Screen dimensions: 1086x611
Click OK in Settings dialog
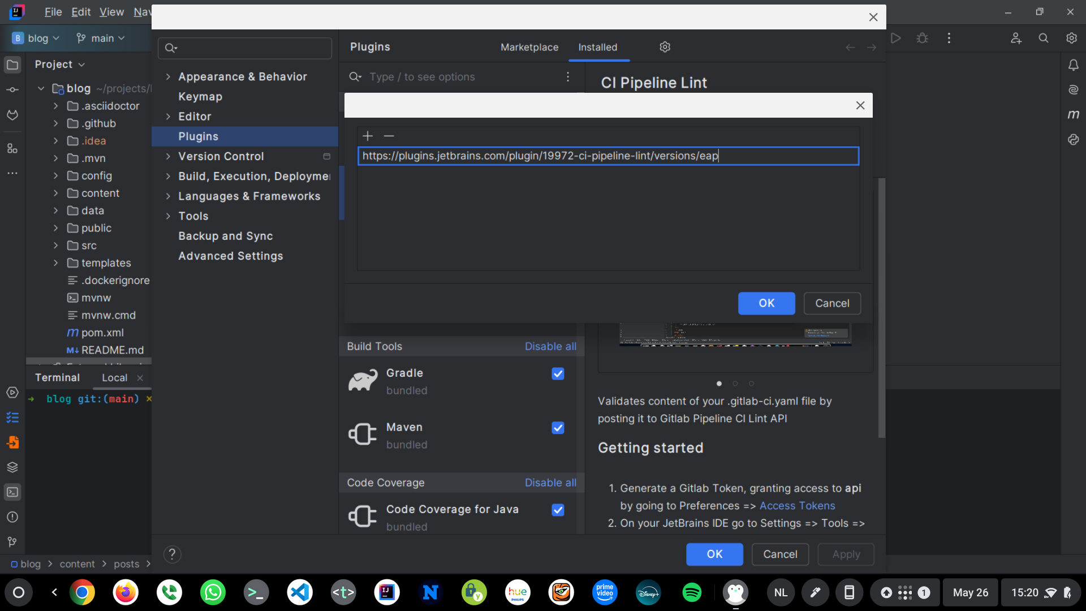(714, 554)
